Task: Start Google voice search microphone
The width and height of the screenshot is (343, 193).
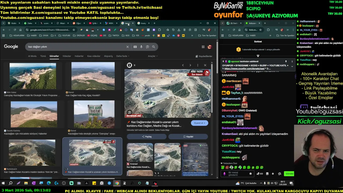Action: (x=141, y=47)
